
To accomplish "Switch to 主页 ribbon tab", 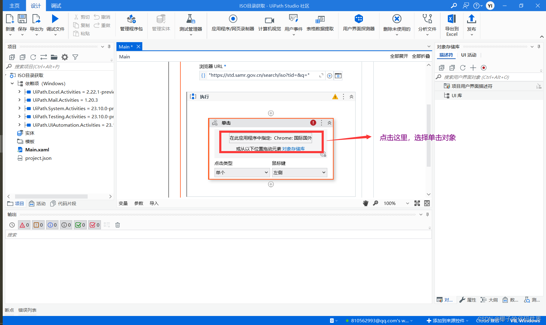I will (14, 6).
